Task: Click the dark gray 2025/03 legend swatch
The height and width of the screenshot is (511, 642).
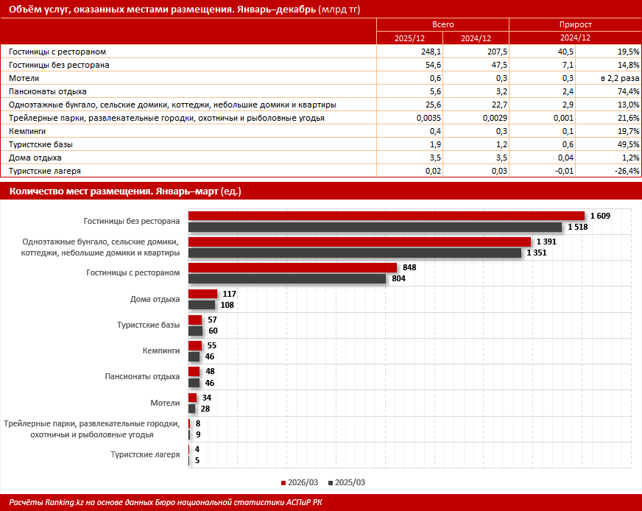Action: [x=331, y=483]
